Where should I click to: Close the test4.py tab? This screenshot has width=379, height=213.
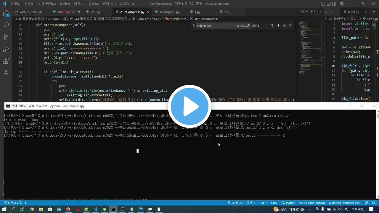pos(367,12)
